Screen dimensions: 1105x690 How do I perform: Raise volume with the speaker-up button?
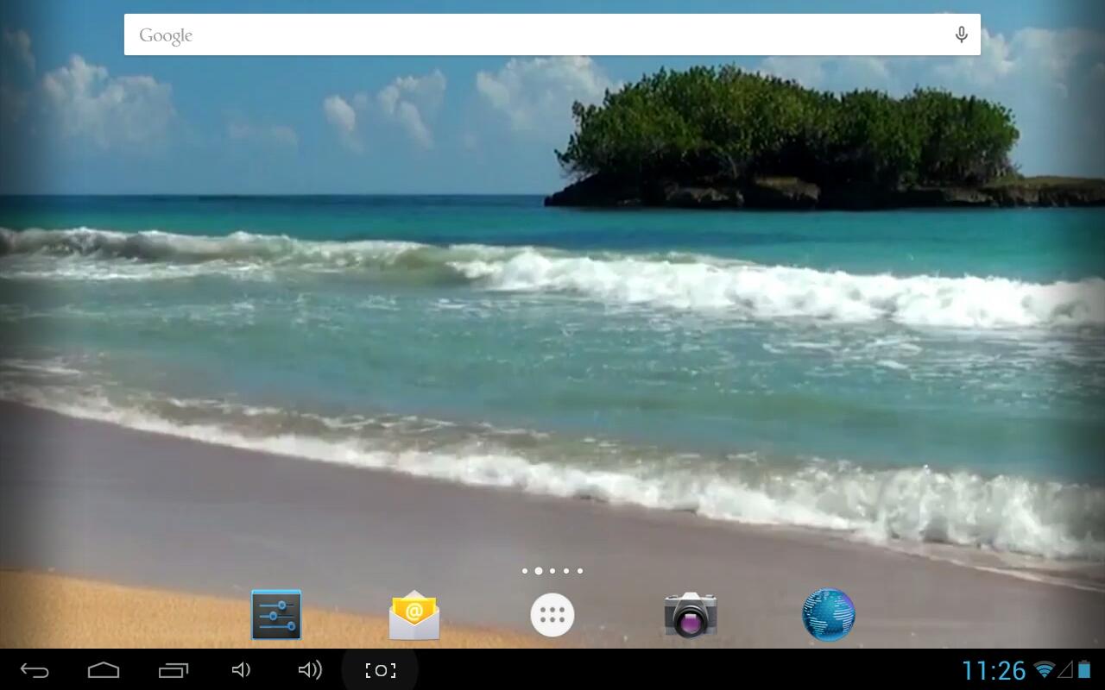pos(309,670)
